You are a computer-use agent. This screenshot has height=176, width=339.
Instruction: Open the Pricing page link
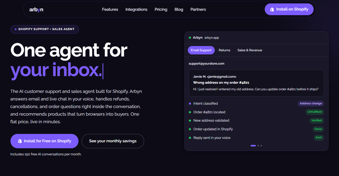coord(161,9)
